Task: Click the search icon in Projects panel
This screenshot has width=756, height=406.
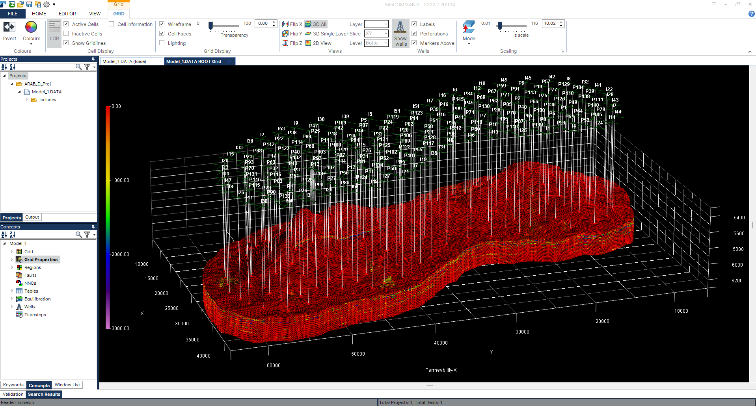Action: [x=78, y=67]
